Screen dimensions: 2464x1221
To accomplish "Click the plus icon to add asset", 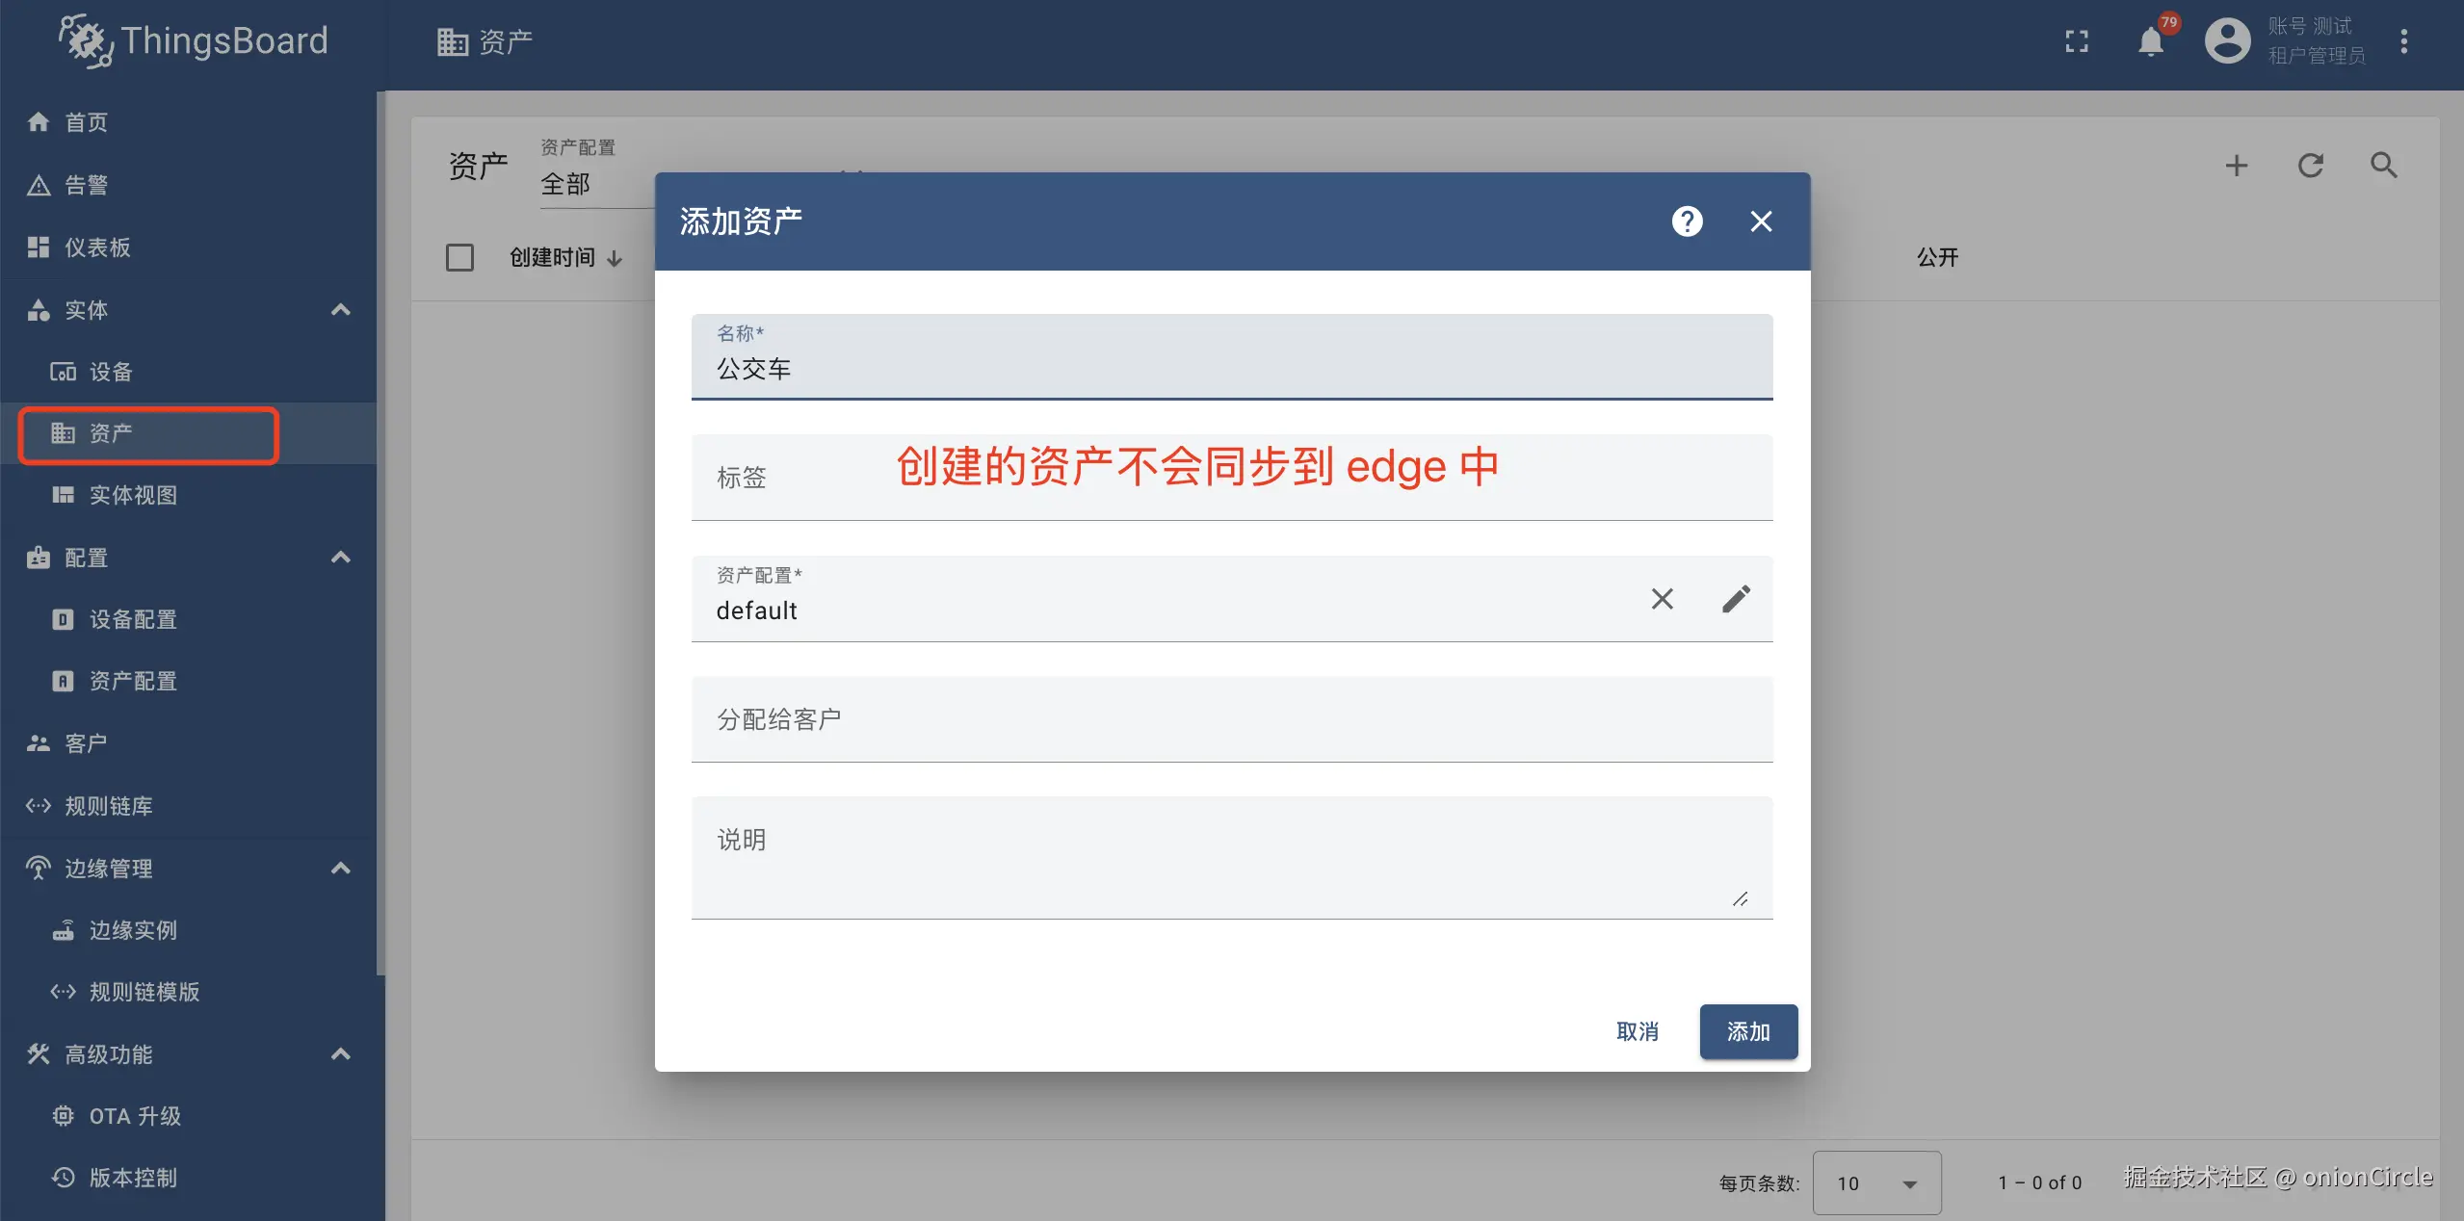I will (2237, 166).
